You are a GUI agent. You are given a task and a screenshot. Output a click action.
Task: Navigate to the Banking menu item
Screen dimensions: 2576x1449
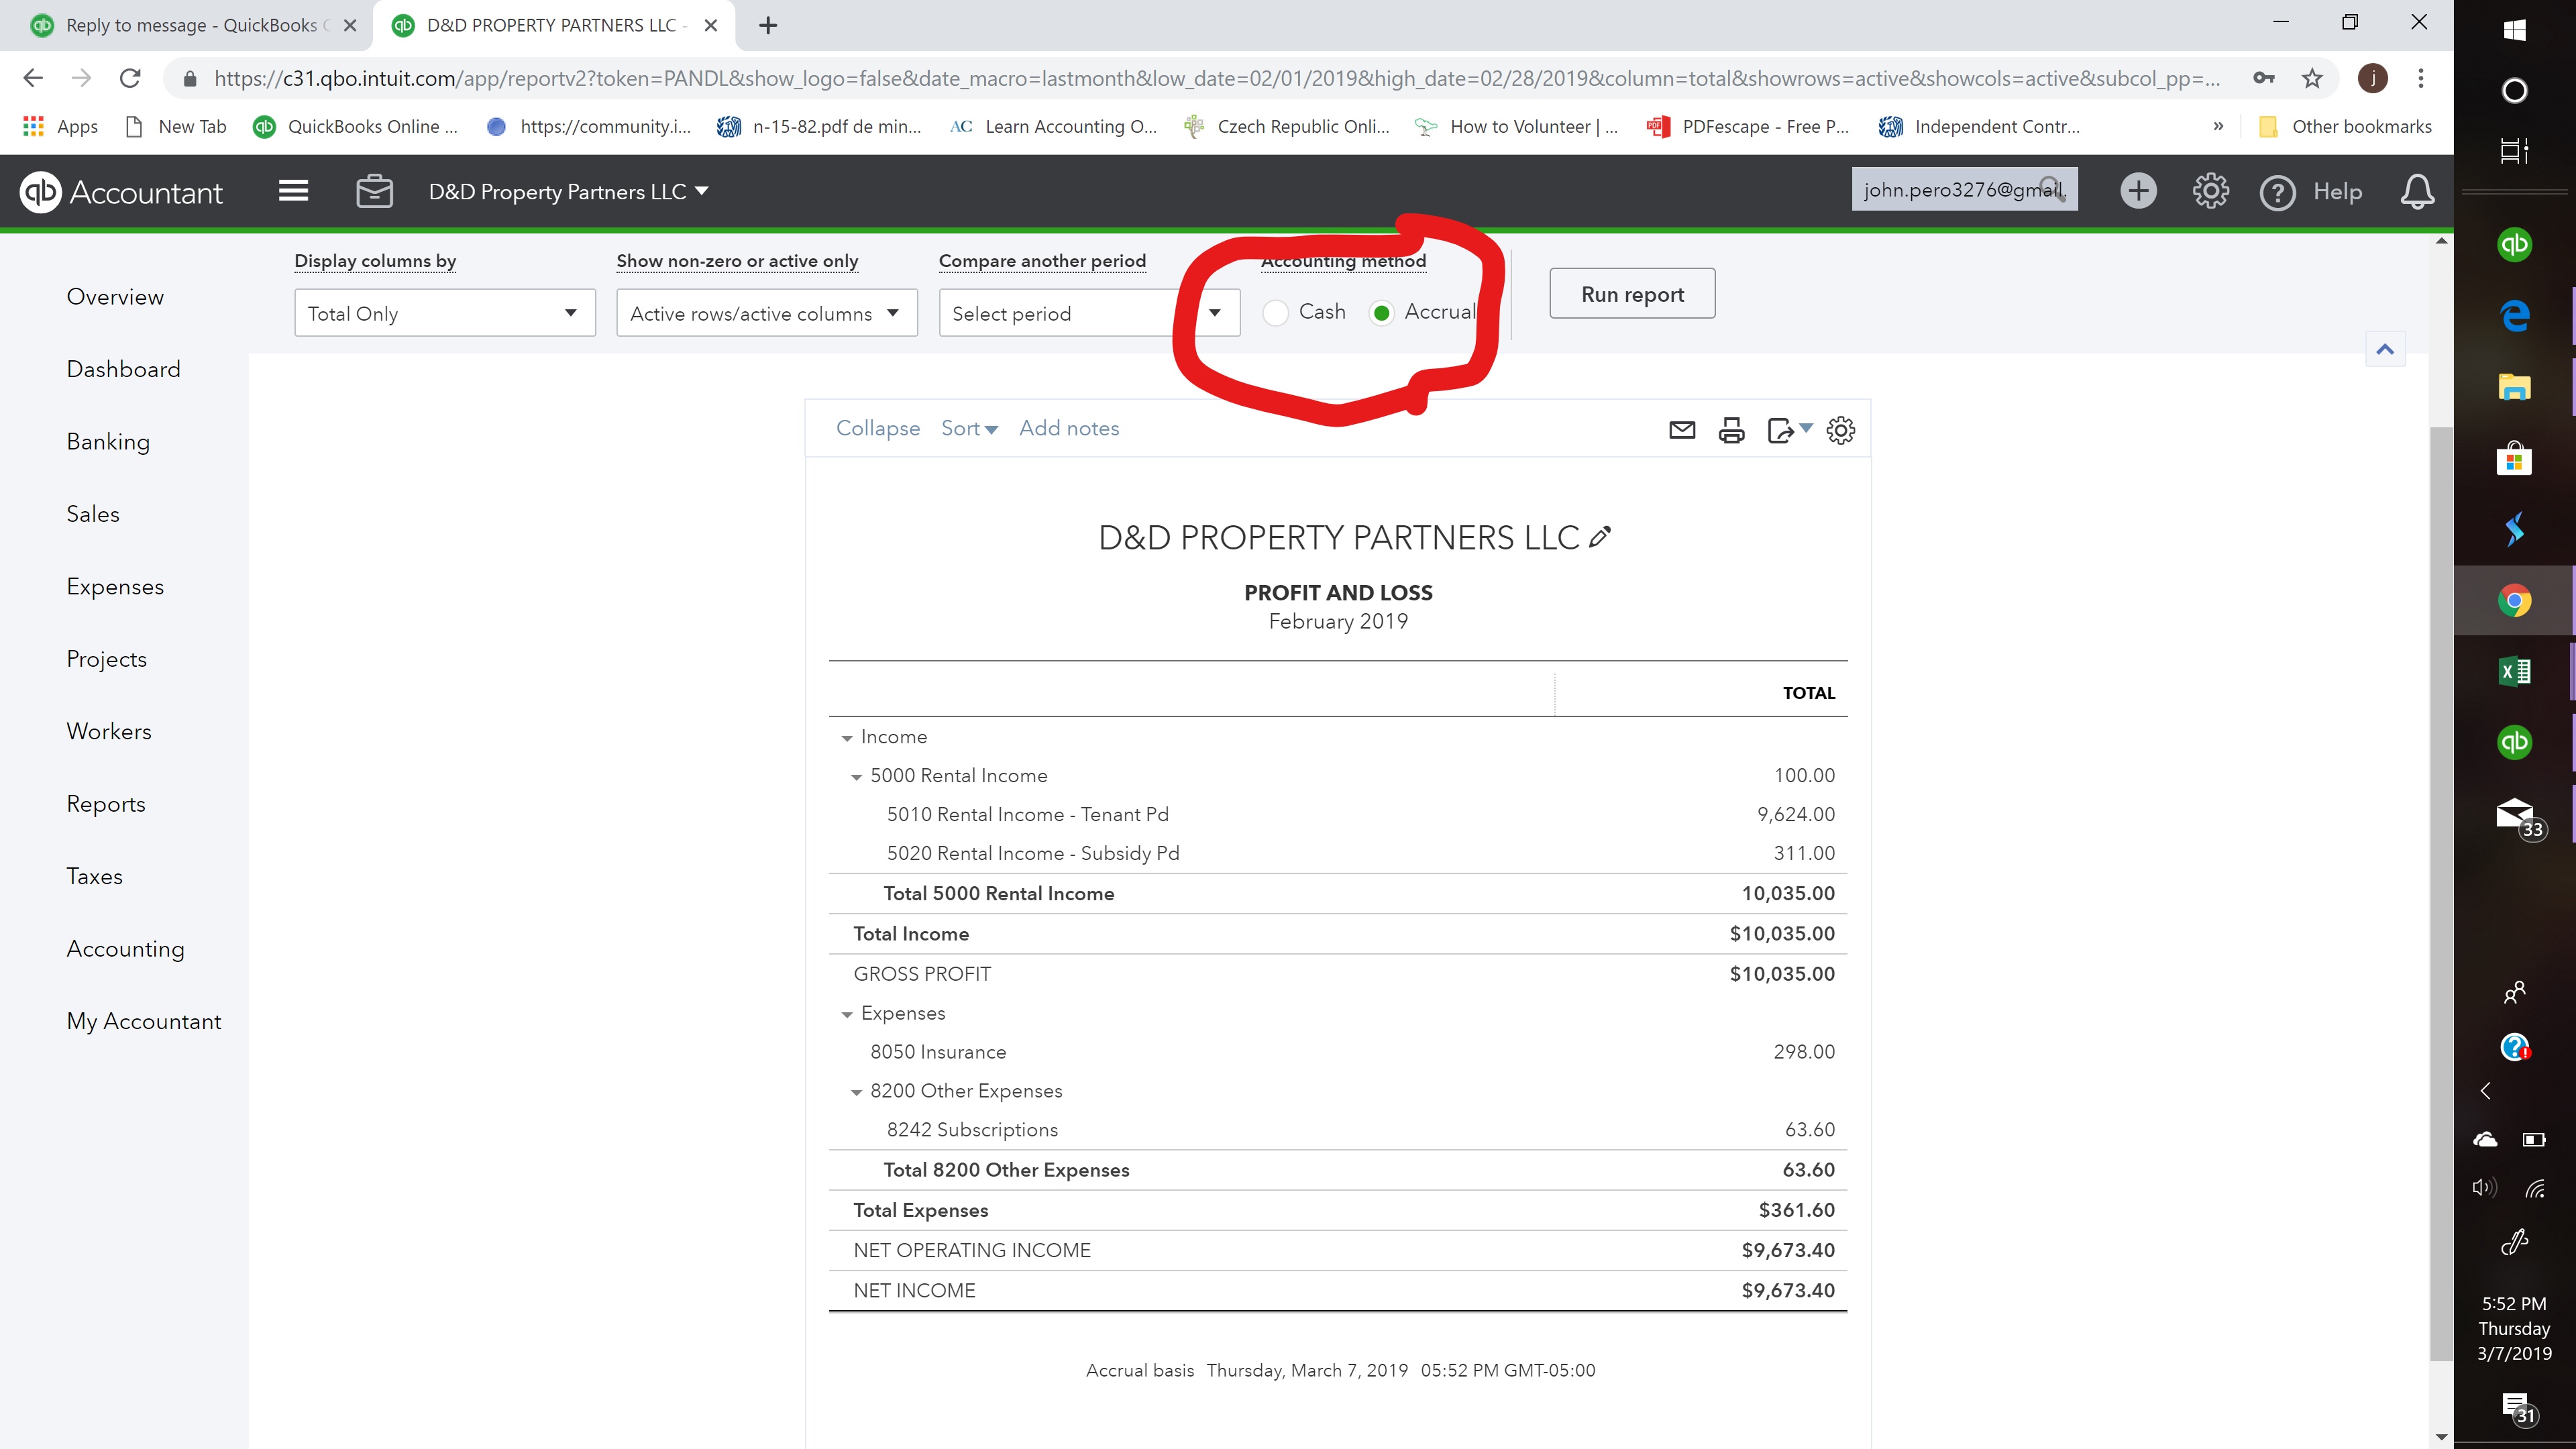click(106, 441)
